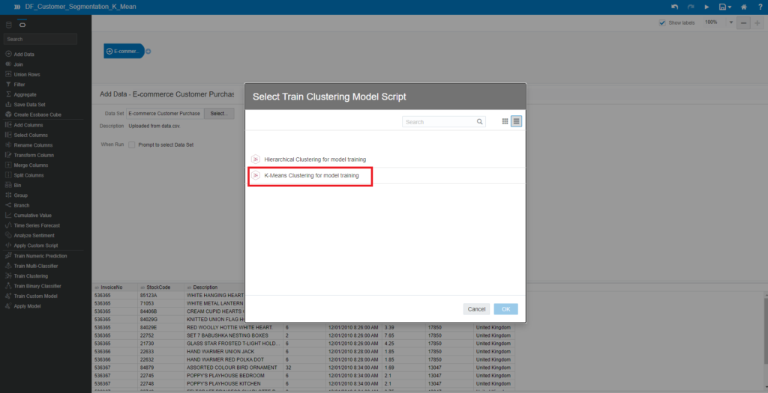Run the data flow with play icon
Image resolution: width=768 pixels, height=393 pixels.
(706, 7)
